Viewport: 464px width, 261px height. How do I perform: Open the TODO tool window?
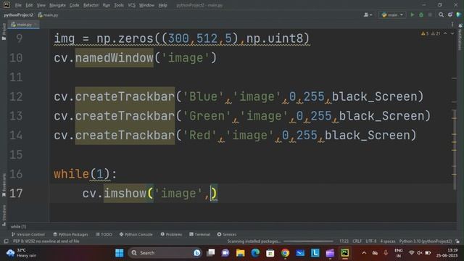tap(104, 234)
